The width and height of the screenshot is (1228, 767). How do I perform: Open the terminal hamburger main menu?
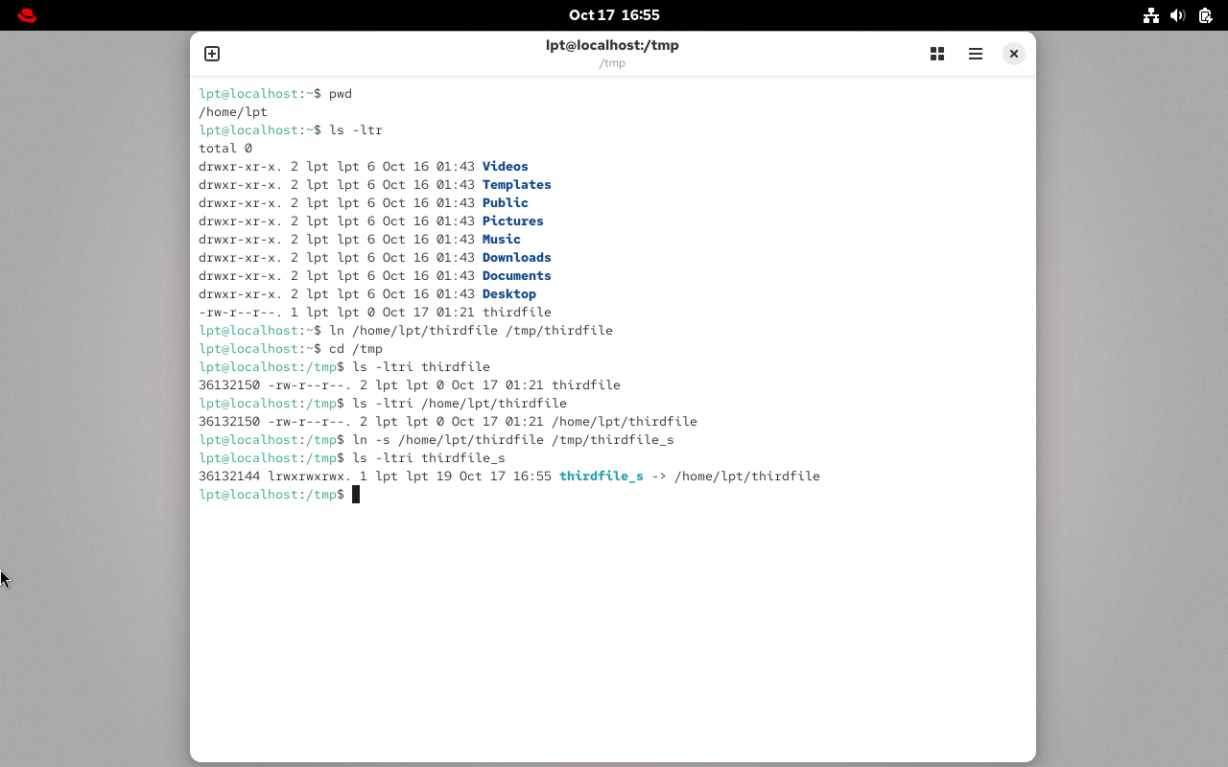[976, 54]
